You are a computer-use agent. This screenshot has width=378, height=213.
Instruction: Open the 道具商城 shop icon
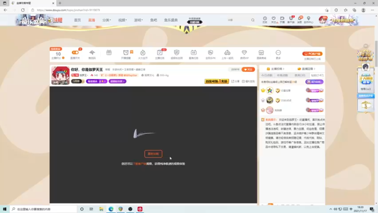click(261, 53)
